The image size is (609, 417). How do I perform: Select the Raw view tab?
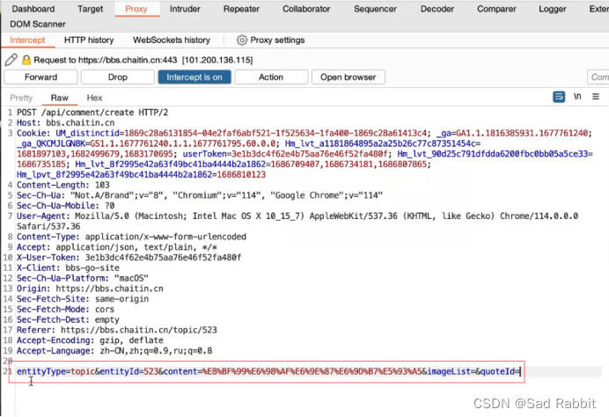click(60, 98)
